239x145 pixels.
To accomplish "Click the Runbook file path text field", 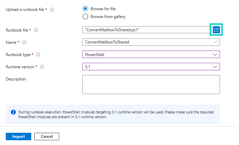I will (x=146, y=30).
